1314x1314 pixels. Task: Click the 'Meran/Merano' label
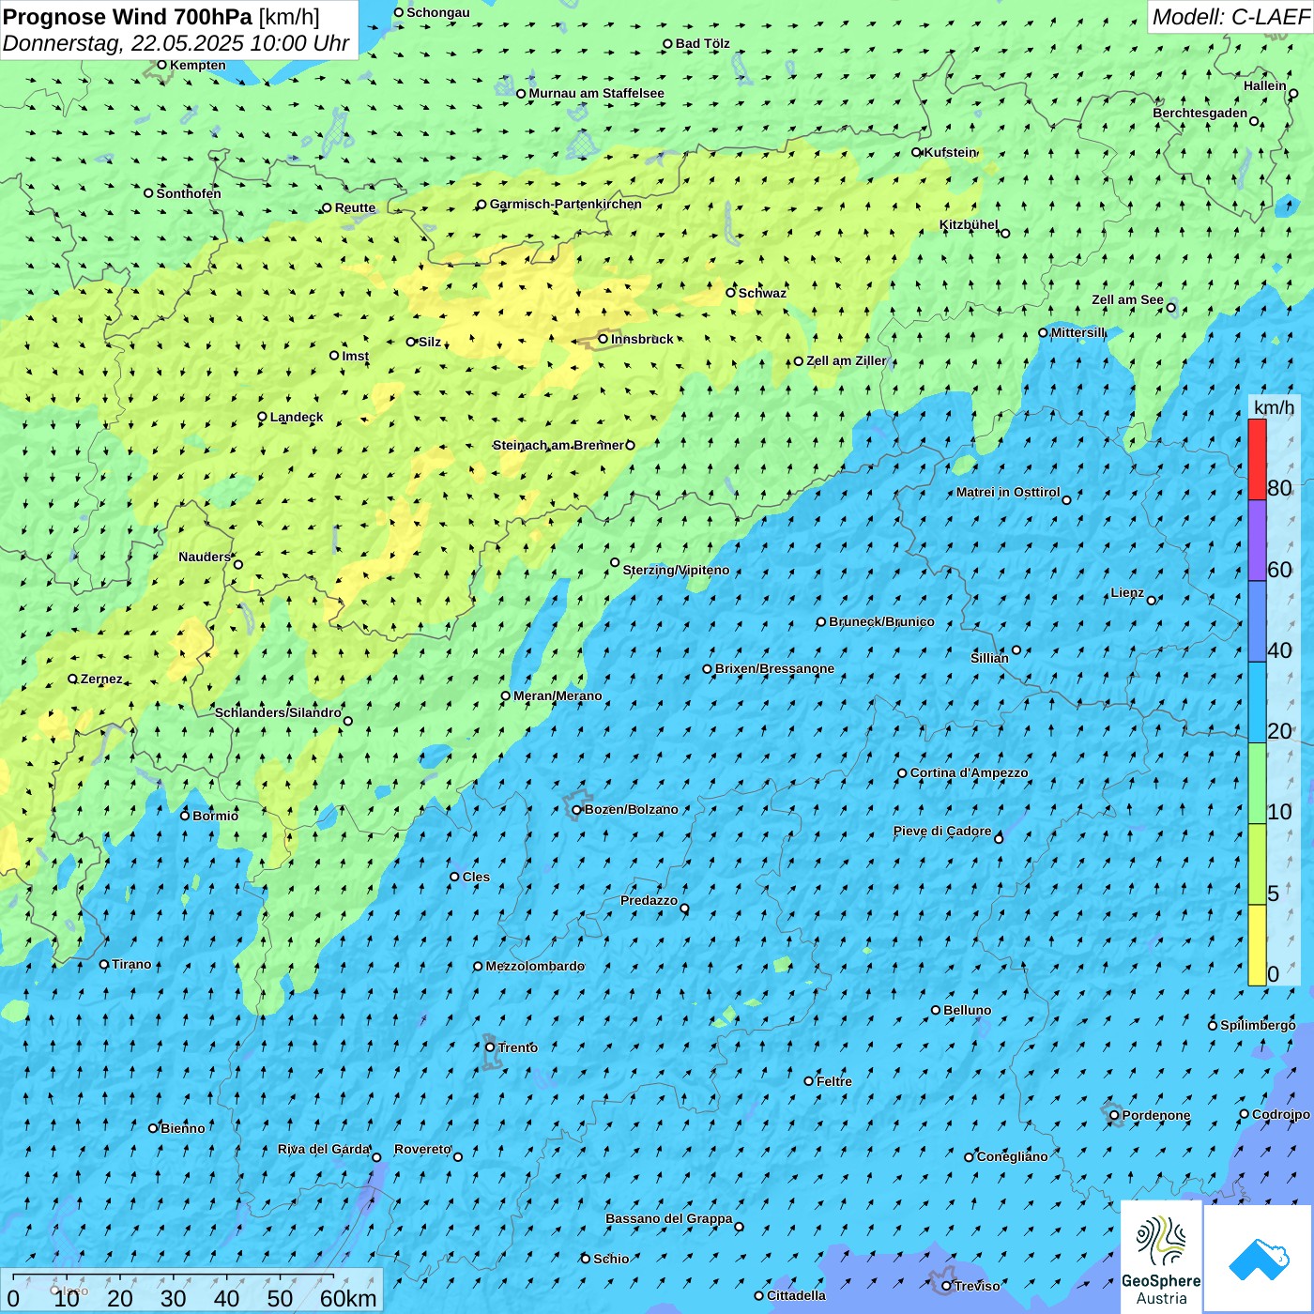click(558, 695)
